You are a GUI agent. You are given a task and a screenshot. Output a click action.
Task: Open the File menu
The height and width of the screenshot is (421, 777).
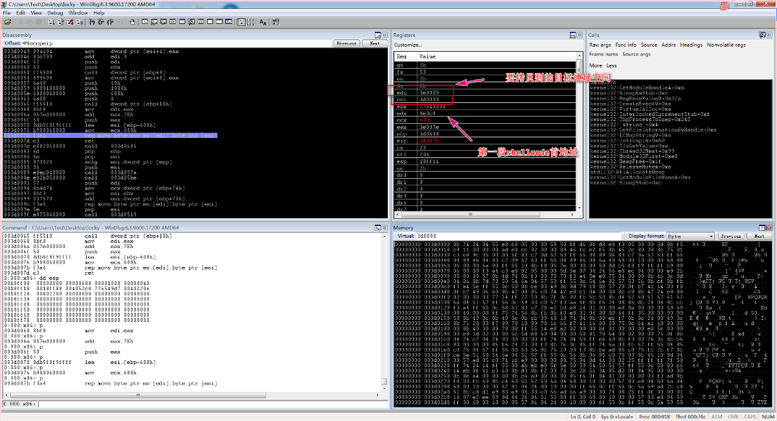[6, 12]
